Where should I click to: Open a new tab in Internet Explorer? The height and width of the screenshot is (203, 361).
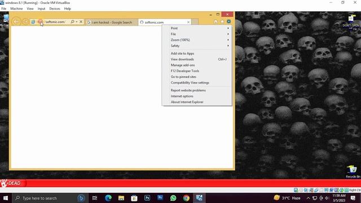click(195, 22)
